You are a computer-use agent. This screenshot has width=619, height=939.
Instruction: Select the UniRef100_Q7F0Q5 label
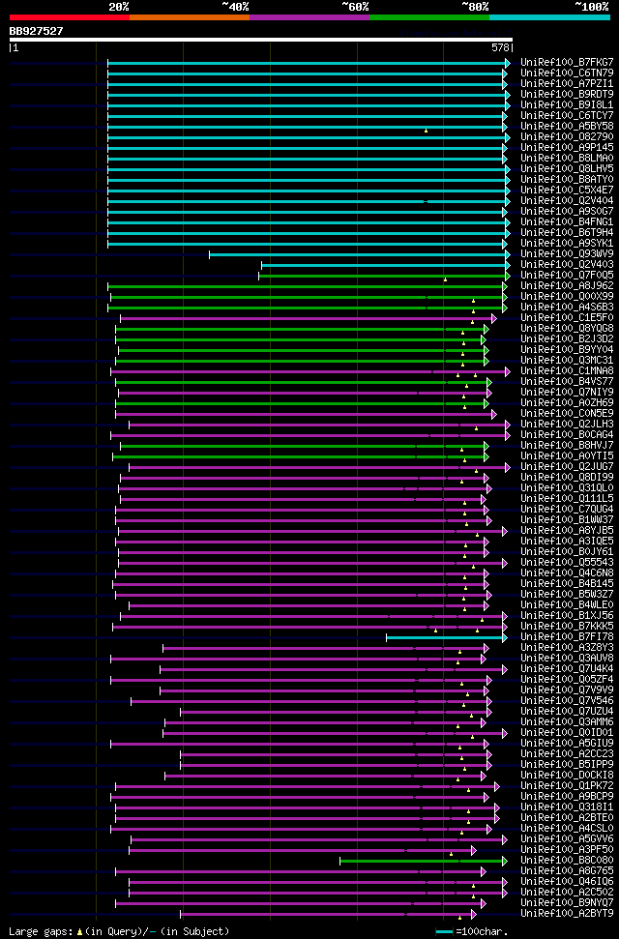pos(567,276)
